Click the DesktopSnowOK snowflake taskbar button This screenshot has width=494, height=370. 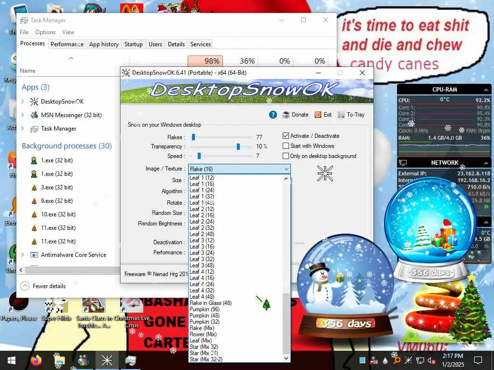(107, 360)
